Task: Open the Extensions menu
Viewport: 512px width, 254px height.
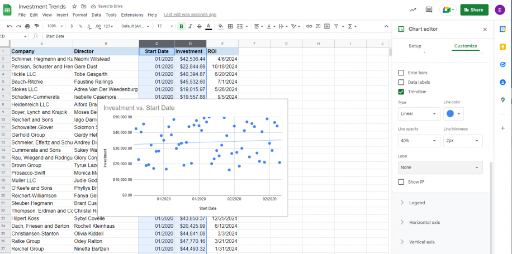Action: tap(132, 15)
